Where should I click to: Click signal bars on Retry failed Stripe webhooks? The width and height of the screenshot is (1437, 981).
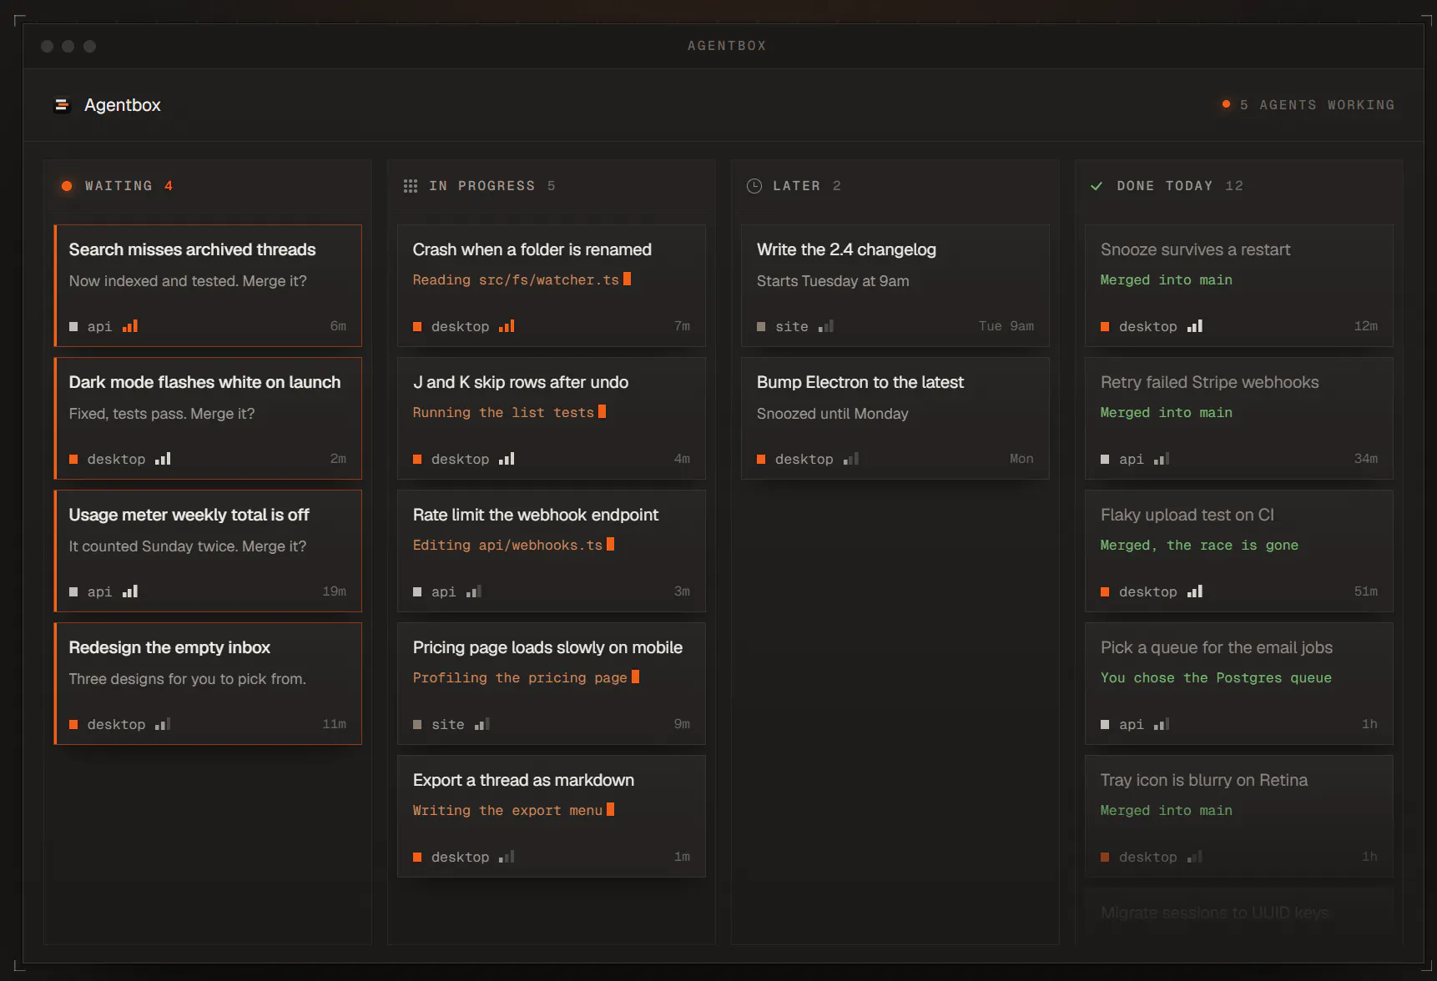[x=1162, y=459]
